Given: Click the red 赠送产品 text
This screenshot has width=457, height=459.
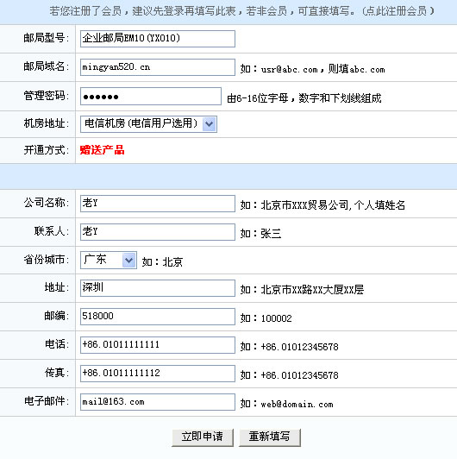Looking at the screenshot, I should pyautogui.click(x=102, y=150).
